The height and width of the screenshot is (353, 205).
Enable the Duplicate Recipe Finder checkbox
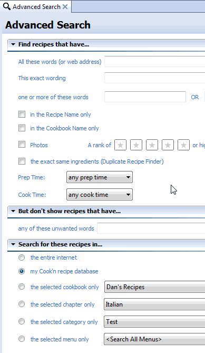(22, 161)
